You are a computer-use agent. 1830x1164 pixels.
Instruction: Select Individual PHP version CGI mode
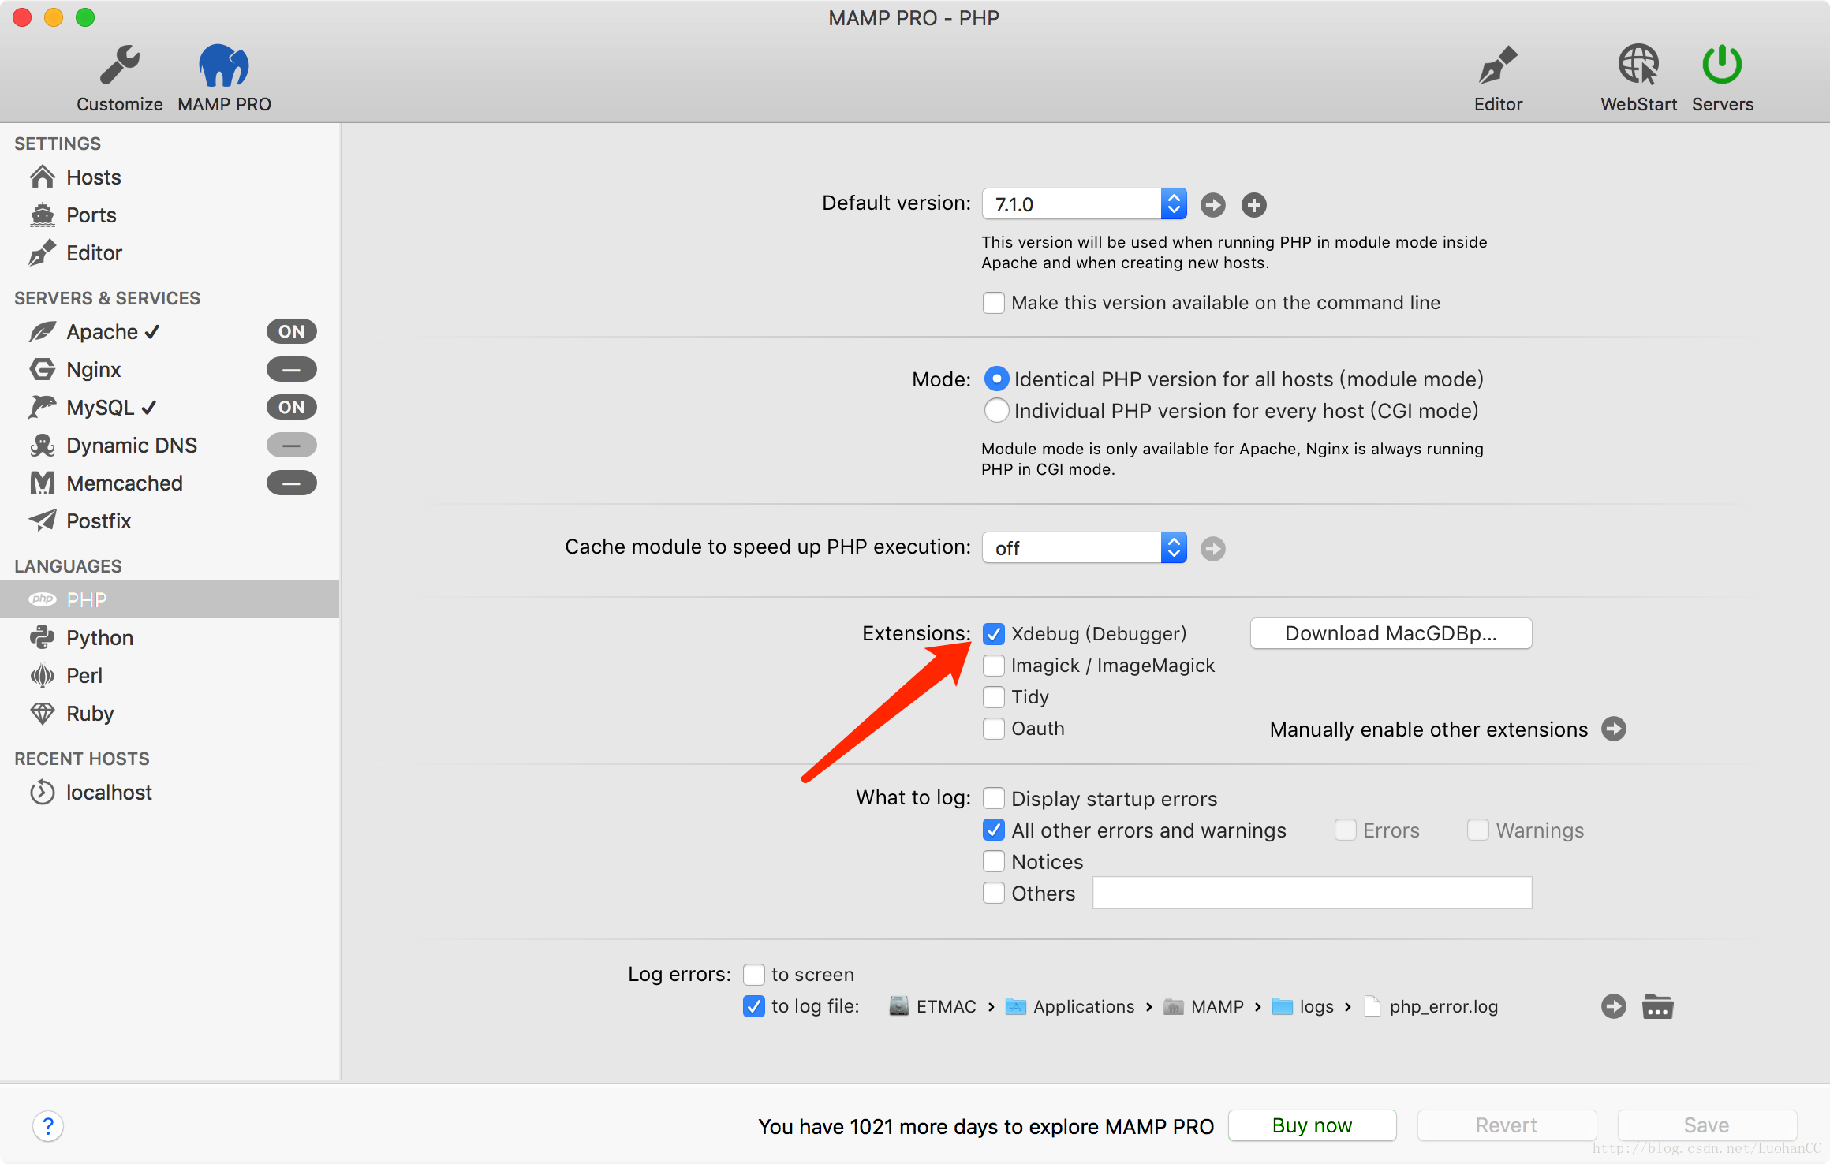point(996,411)
